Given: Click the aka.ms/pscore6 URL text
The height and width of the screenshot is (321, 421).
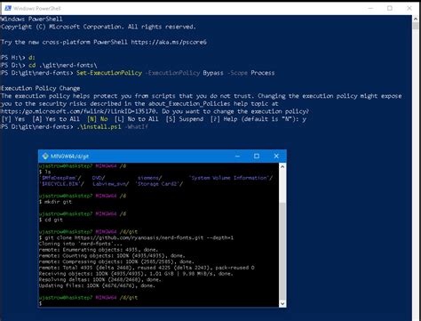Looking at the screenshot, I should pos(169,42).
